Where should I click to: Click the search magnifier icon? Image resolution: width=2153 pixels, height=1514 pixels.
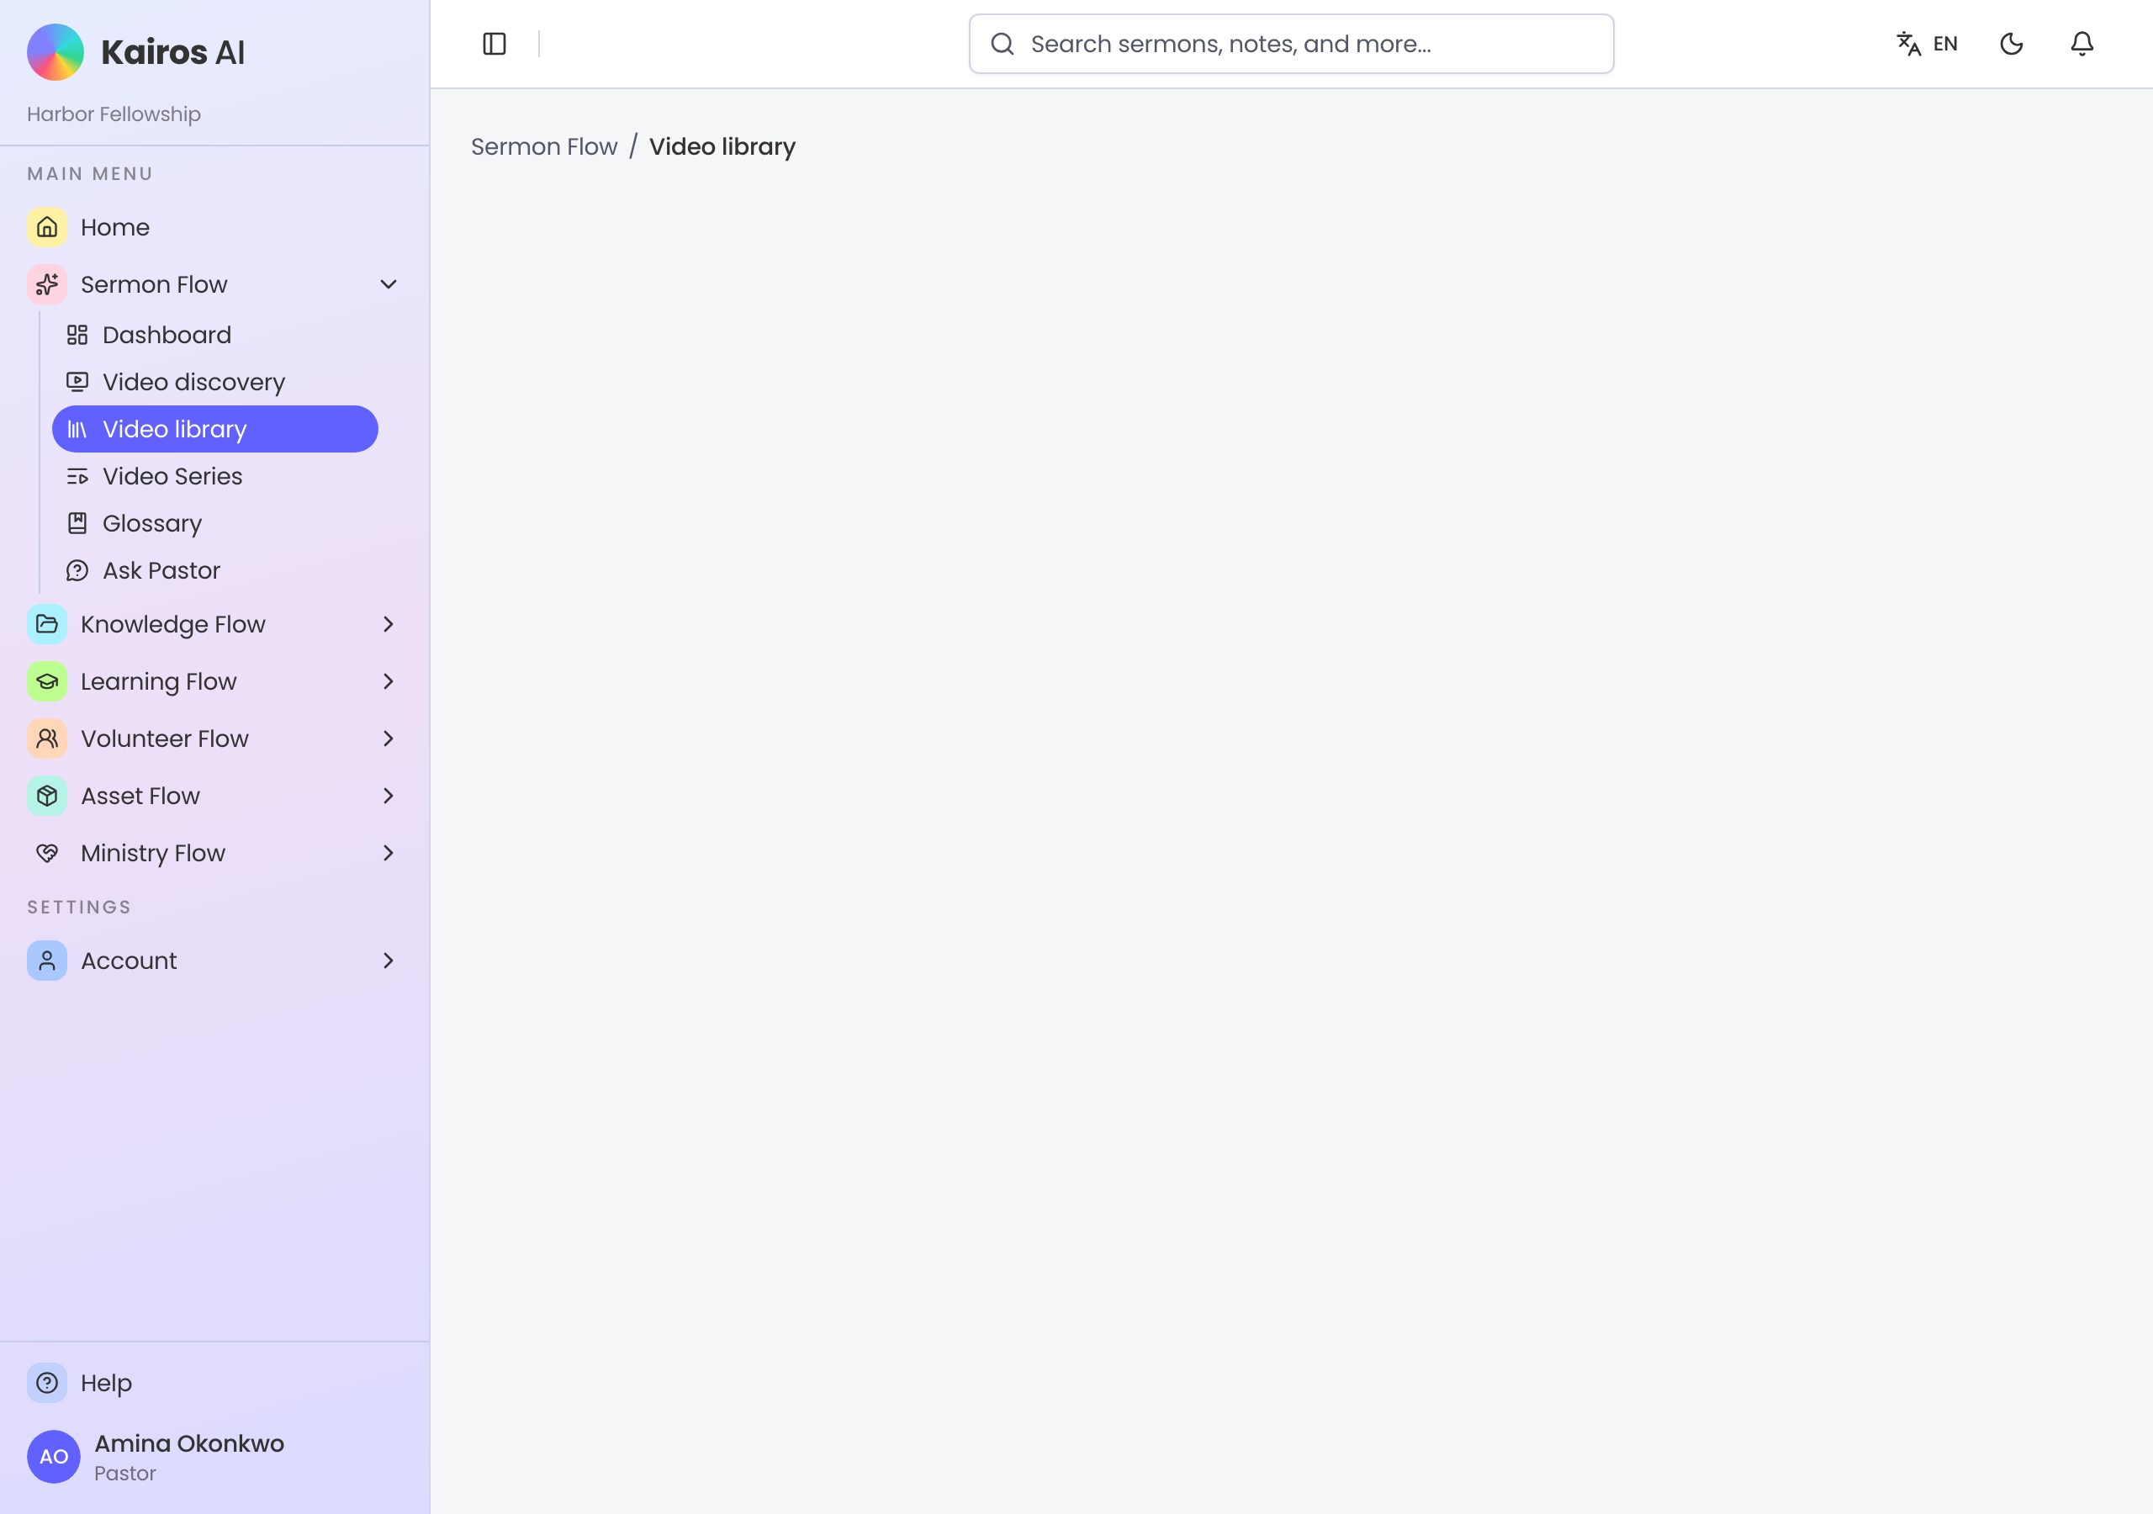coord(1002,44)
